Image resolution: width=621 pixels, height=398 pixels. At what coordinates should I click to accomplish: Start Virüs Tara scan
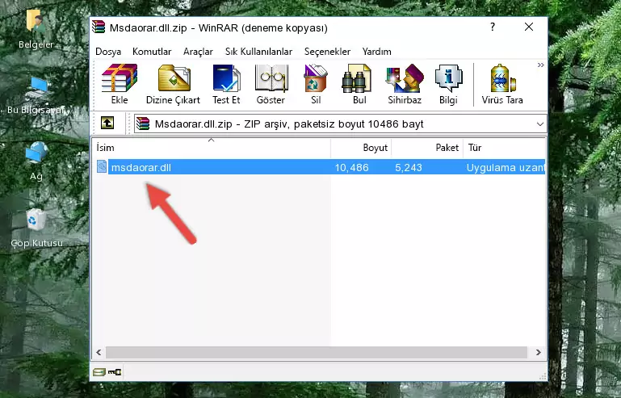point(502,84)
